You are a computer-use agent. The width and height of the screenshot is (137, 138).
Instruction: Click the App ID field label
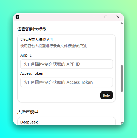click(26, 55)
